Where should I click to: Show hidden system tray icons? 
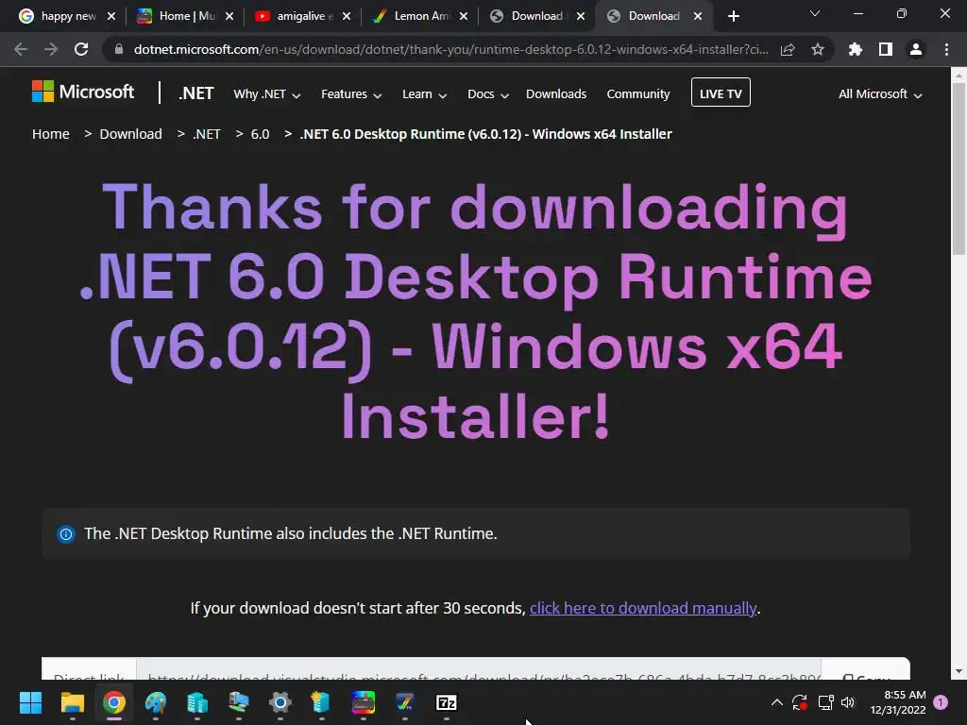(x=777, y=702)
